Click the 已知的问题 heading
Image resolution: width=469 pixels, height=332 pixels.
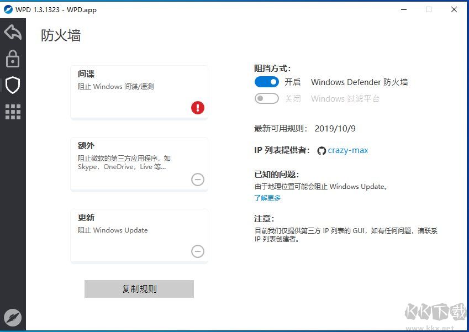277,175
